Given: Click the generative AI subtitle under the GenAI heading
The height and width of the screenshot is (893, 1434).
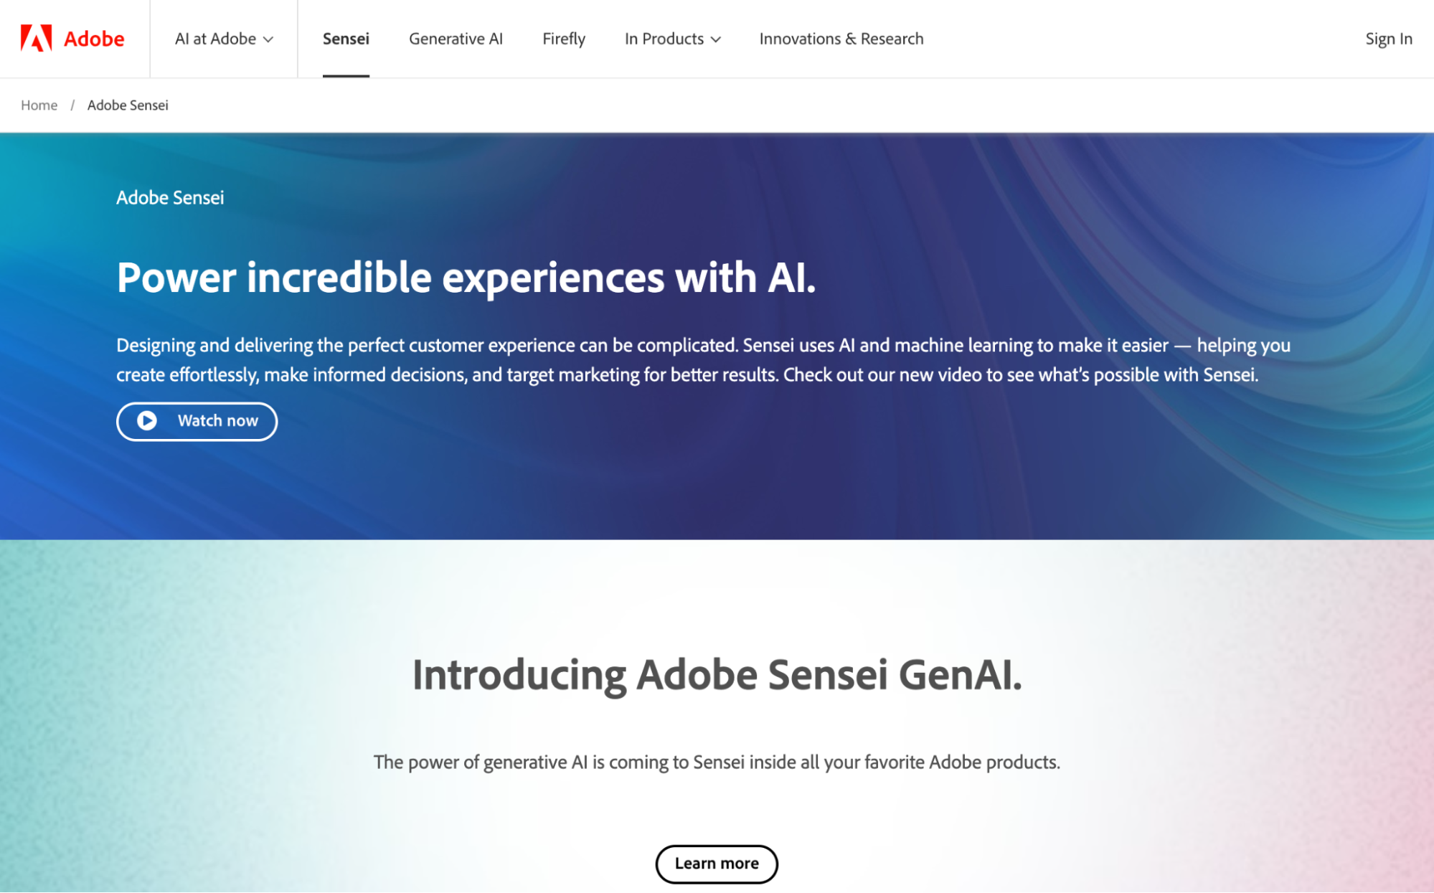Looking at the screenshot, I should 717,762.
